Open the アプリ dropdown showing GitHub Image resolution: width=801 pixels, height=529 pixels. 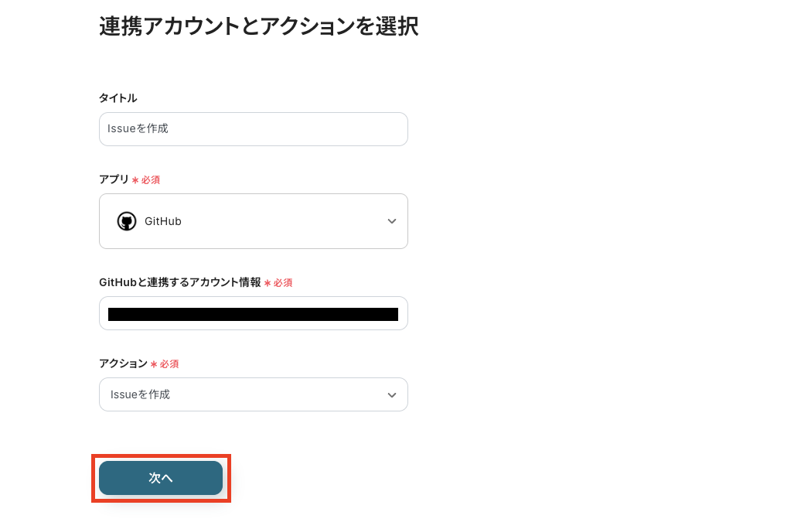(x=254, y=221)
